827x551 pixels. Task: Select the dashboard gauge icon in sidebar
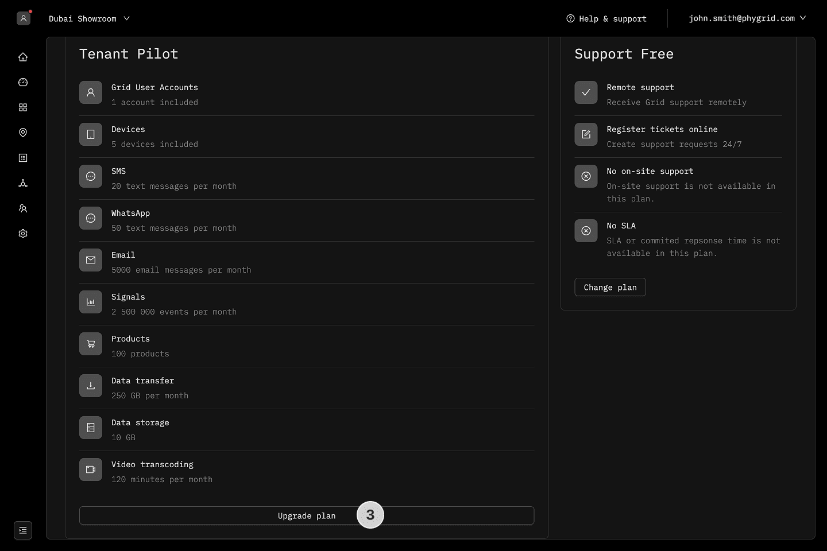23,82
